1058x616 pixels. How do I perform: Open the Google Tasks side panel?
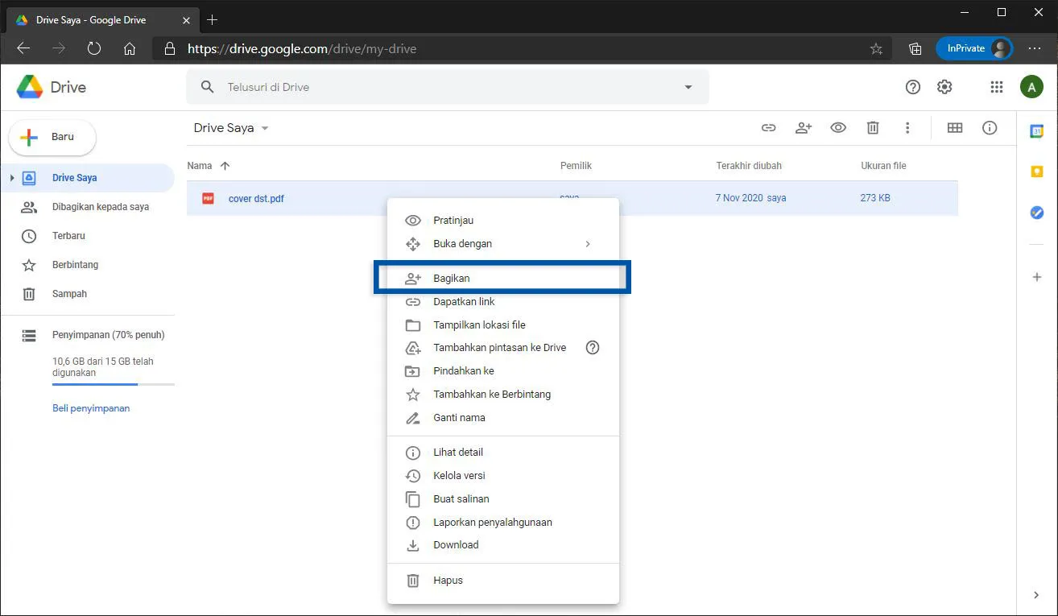click(1037, 213)
